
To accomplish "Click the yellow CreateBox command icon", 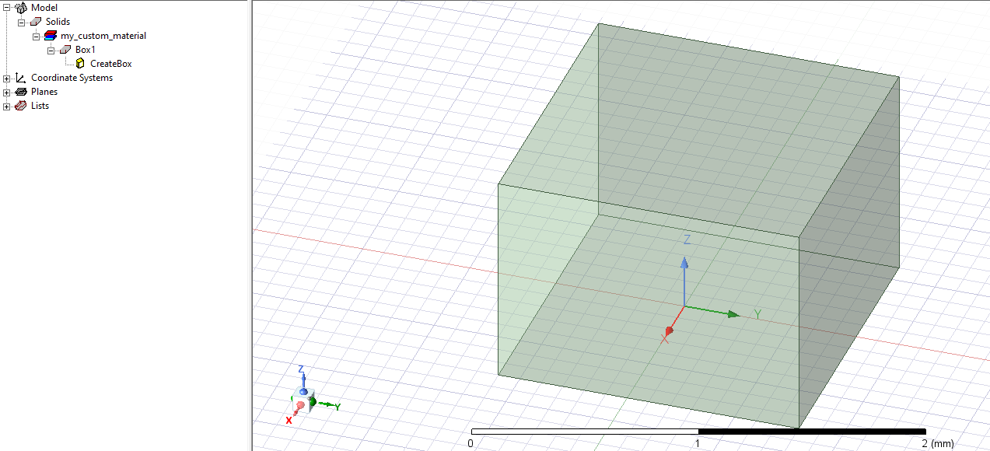I will [x=80, y=64].
